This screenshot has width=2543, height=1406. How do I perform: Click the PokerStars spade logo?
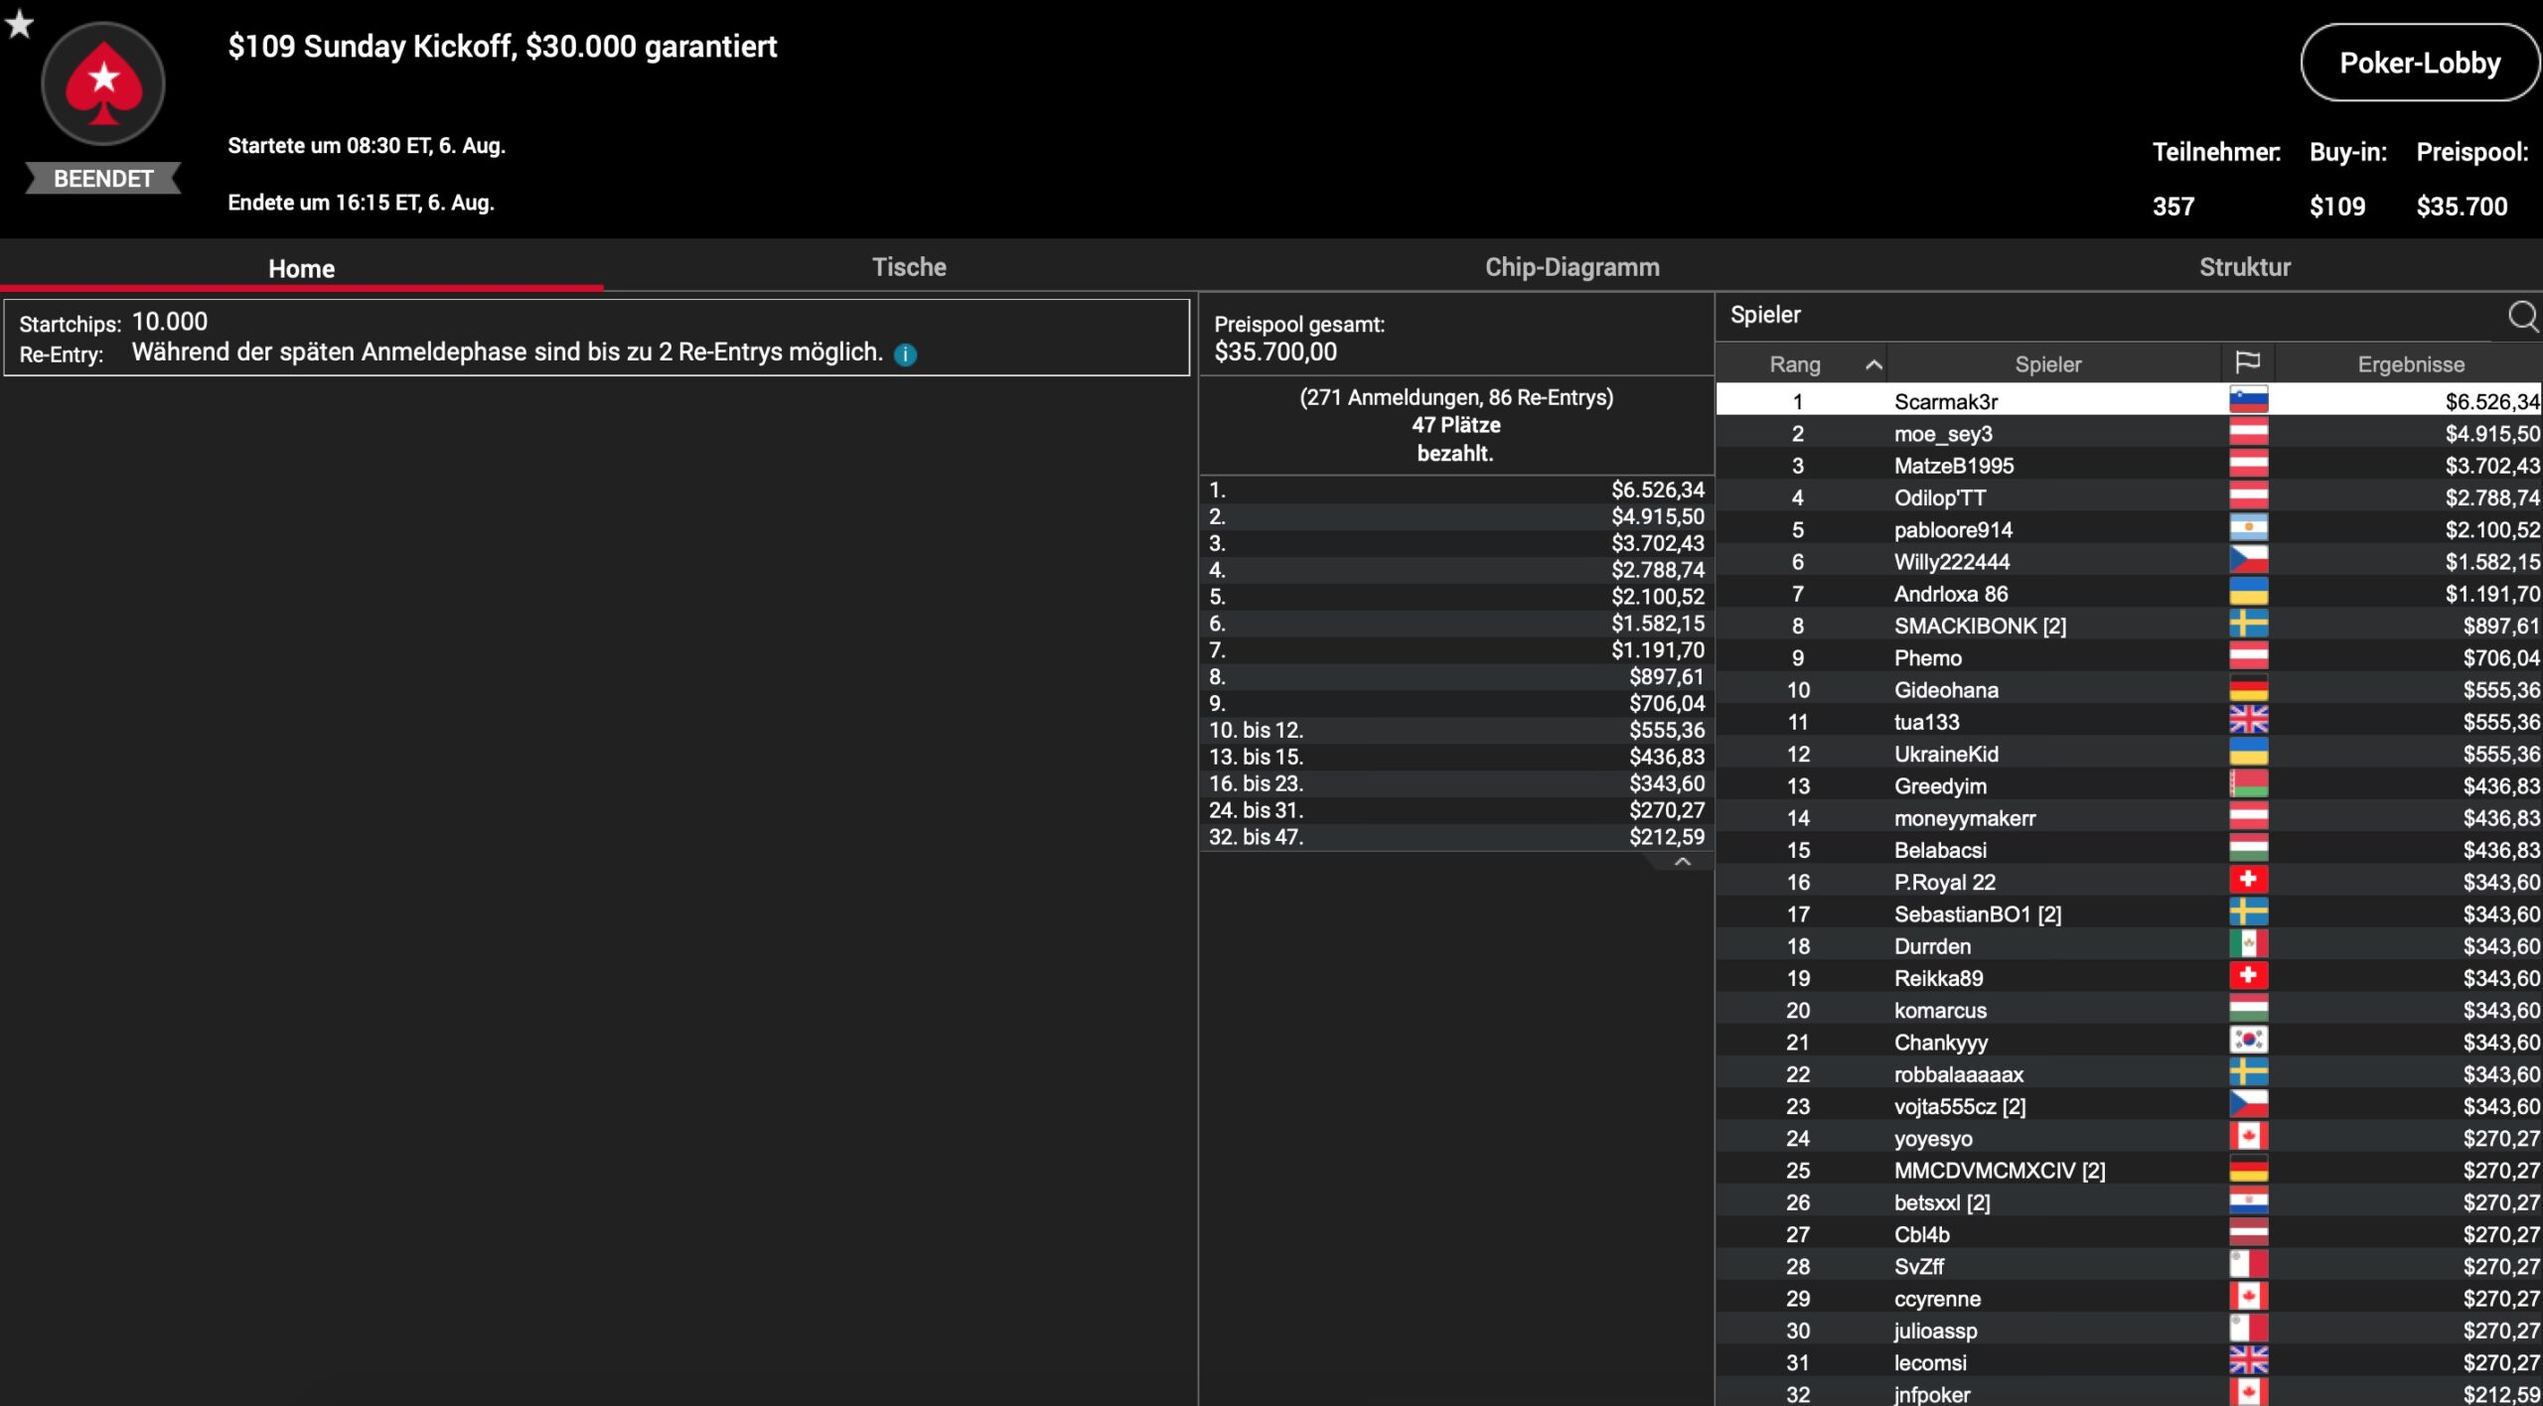click(x=102, y=84)
